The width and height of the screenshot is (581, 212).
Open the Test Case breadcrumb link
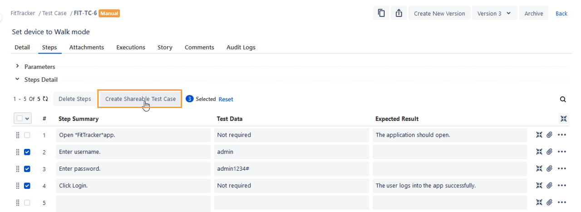(x=54, y=13)
